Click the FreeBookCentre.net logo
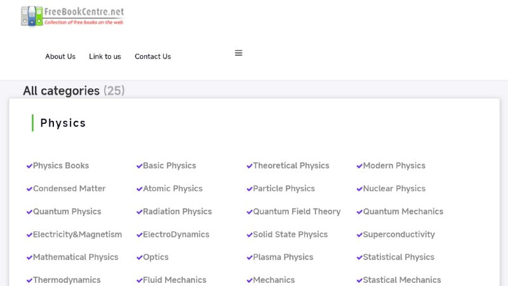The height and width of the screenshot is (286, 508). point(72,16)
